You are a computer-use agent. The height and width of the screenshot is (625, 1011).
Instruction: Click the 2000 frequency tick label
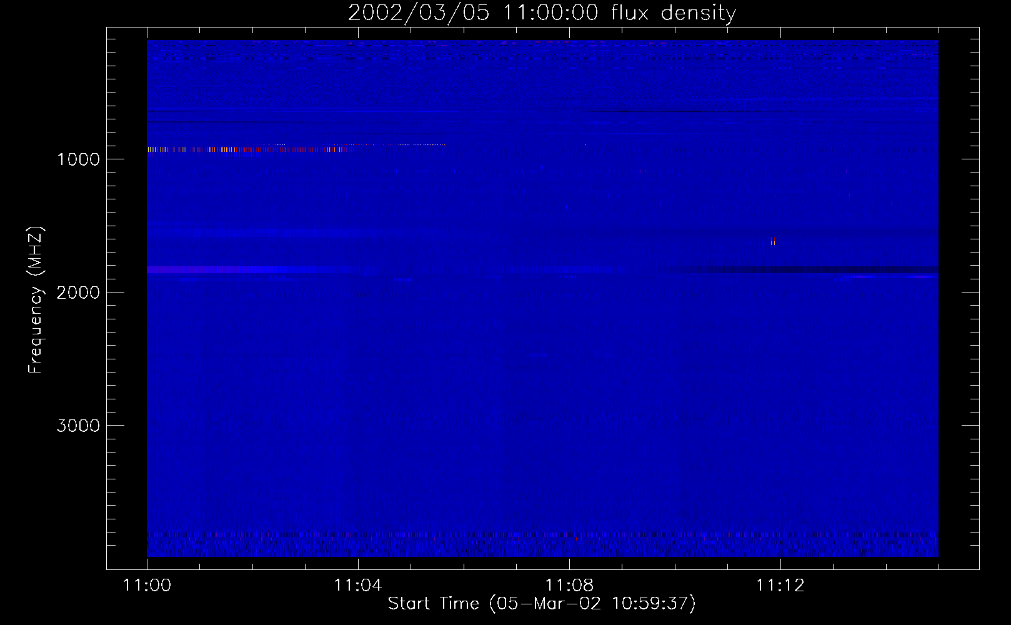point(78,292)
